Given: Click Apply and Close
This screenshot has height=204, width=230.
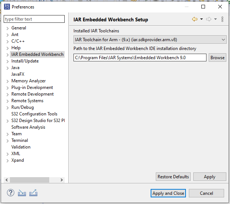Looking at the screenshot, I should (x=168, y=193).
